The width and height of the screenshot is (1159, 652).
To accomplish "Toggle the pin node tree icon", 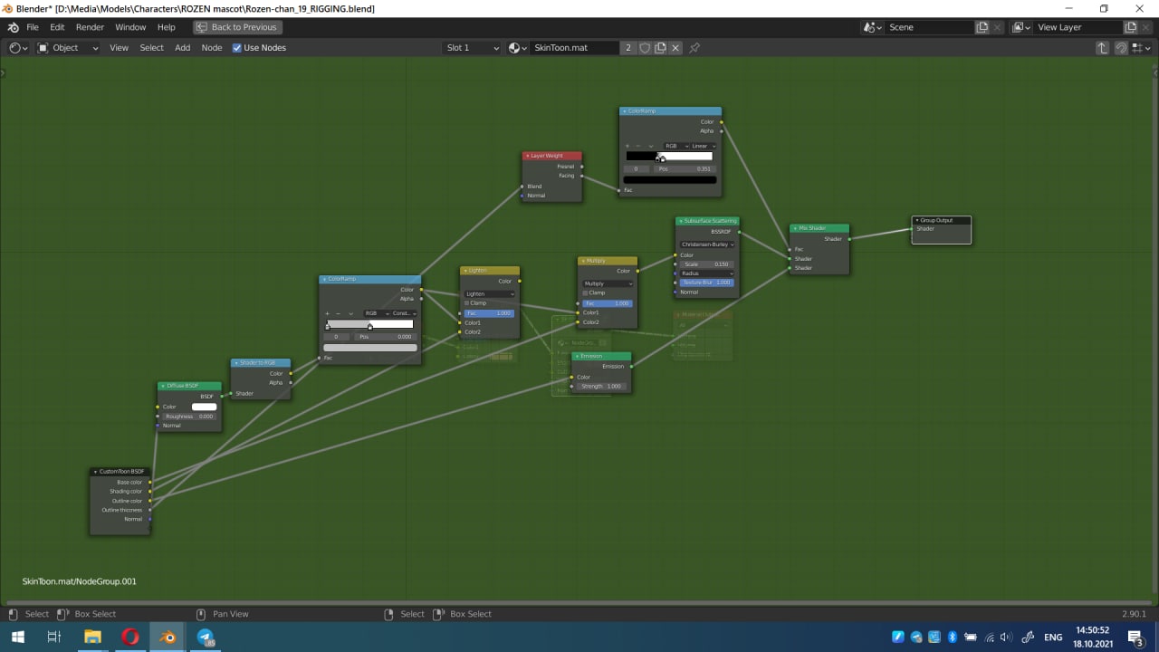I will pos(694,48).
